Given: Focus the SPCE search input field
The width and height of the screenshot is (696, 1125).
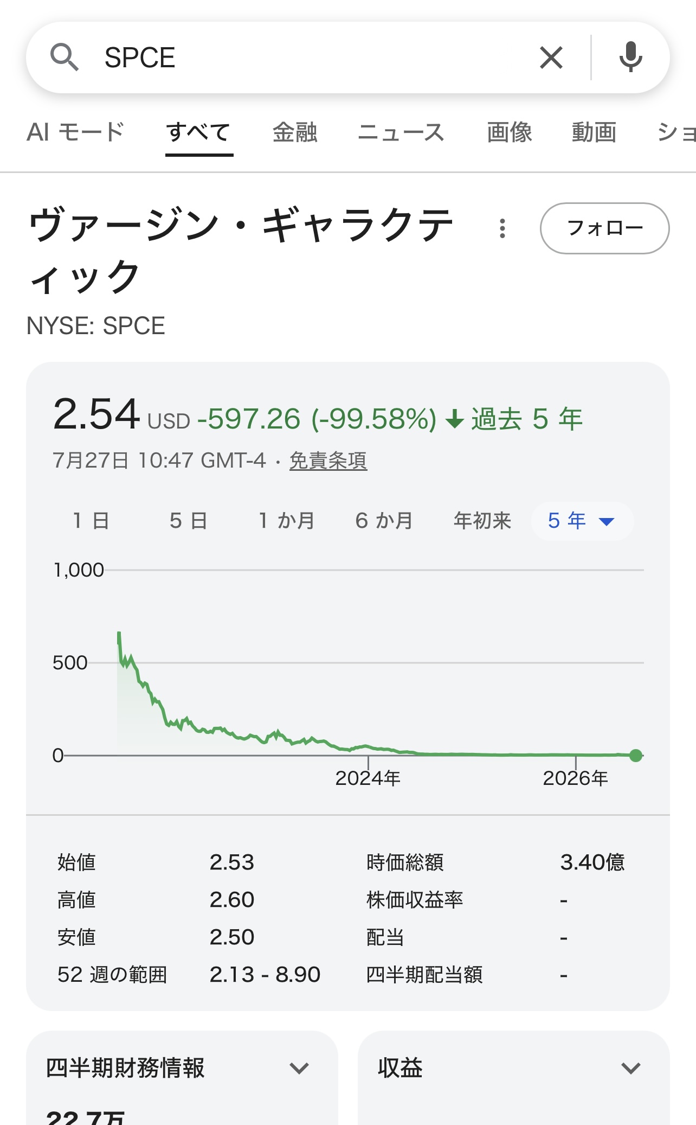Looking at the screenshot, I should pyautogui.click(x=309, y=57).
